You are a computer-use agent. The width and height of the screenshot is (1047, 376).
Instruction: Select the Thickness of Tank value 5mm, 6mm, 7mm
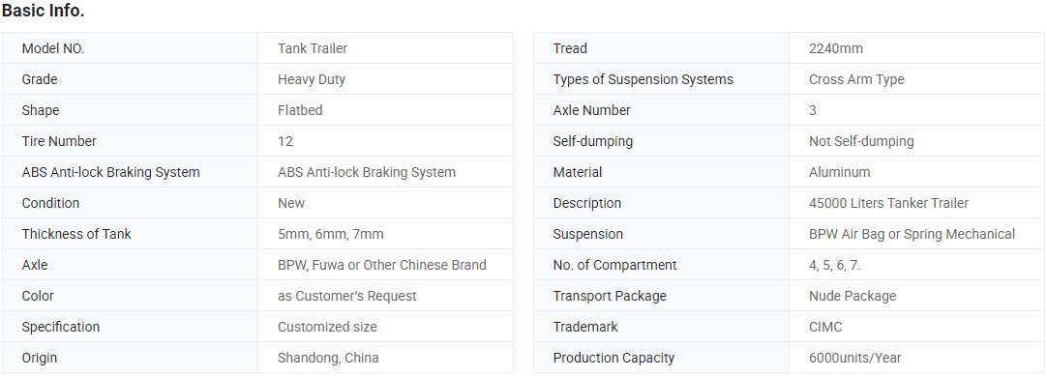click(331, 234)
